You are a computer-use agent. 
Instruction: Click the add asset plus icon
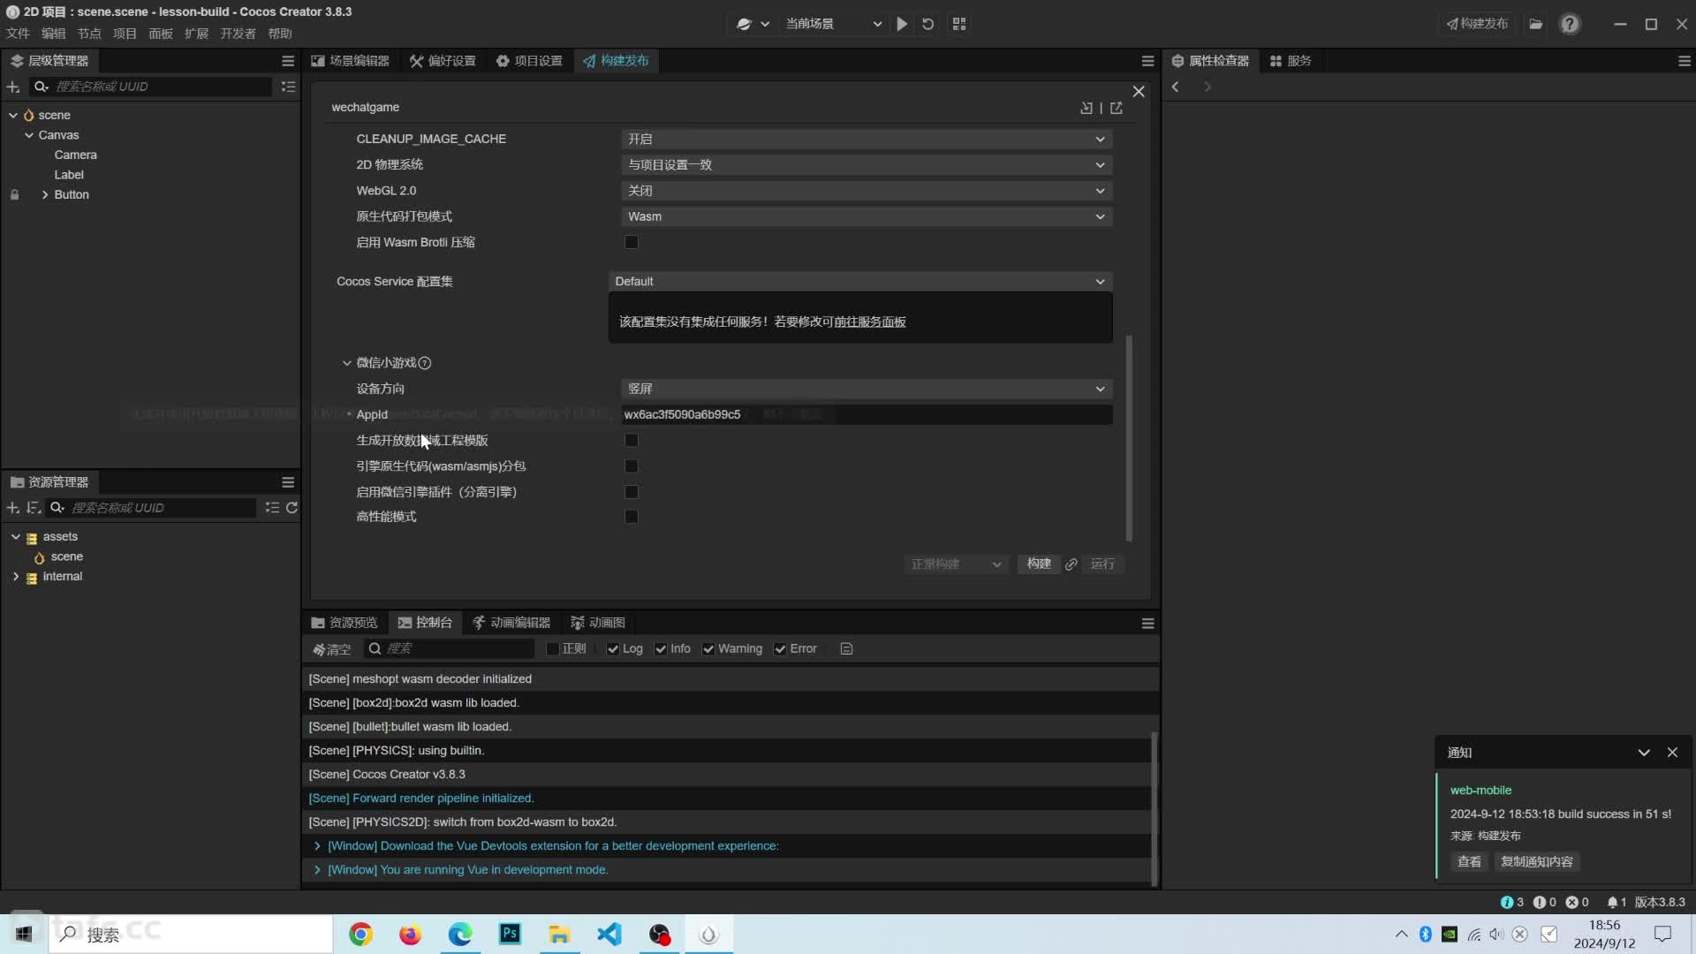(x=13, y=508)
